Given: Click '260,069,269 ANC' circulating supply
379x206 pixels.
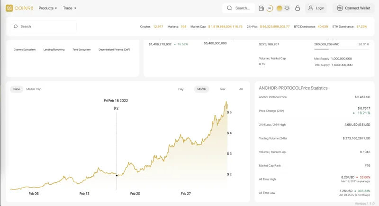Looking at the screenshot, I should coord(326,44).
